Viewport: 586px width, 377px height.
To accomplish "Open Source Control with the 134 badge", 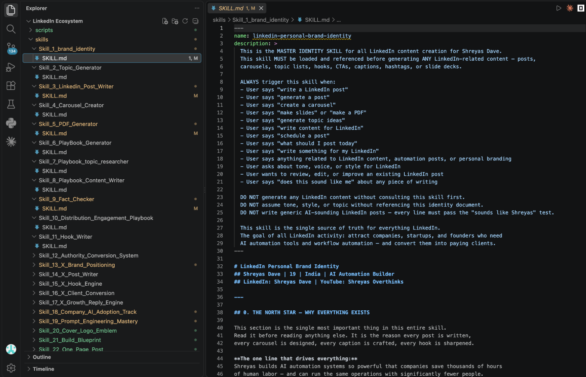I will point(11,48).
